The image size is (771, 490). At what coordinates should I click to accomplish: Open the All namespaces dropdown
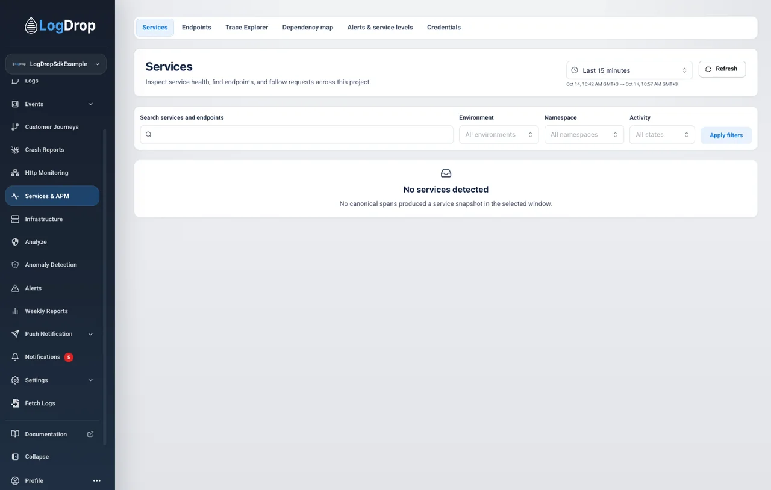click(x=584, y=135)
